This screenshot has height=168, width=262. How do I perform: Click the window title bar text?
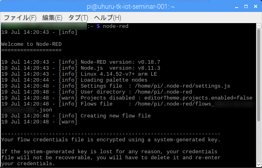click(130, 6)
